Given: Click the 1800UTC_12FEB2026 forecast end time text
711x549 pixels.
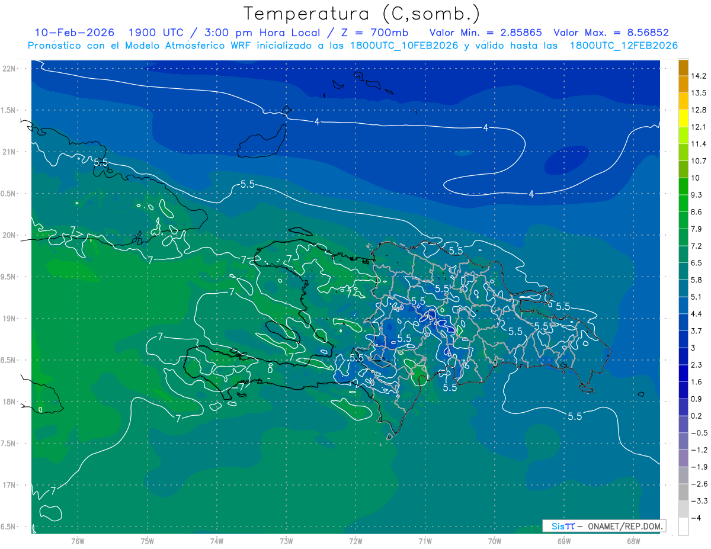Looking at the screenshot, I should pyautogui.click(x=623, y=46).
